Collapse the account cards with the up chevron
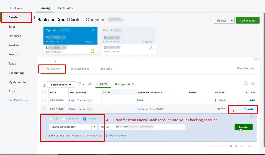265x155 pixels. click(x=256, y=59)
